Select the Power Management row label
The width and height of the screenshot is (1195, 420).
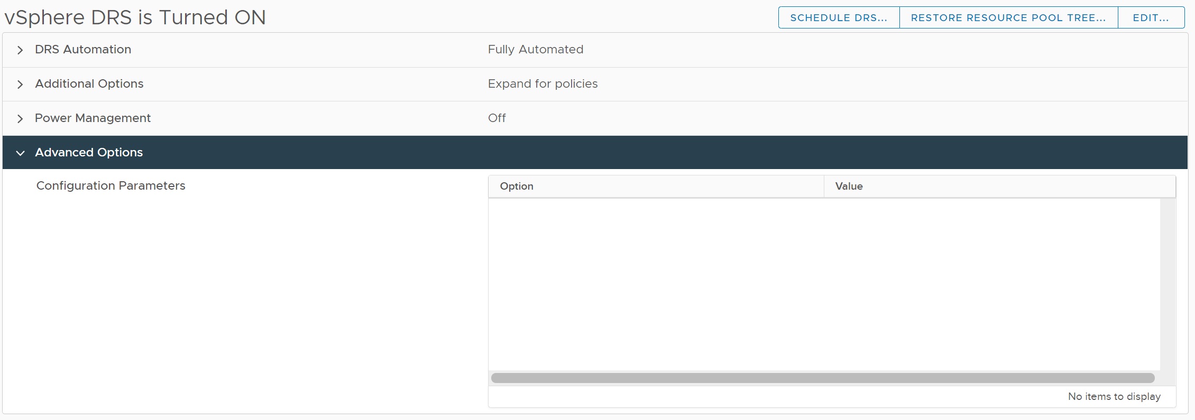pos(93,118)
